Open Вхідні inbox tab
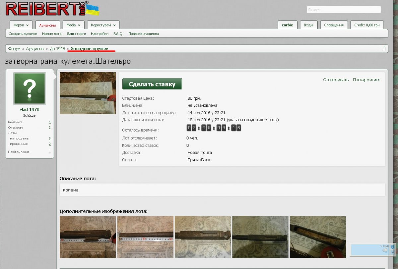 [x=308, y=25]
